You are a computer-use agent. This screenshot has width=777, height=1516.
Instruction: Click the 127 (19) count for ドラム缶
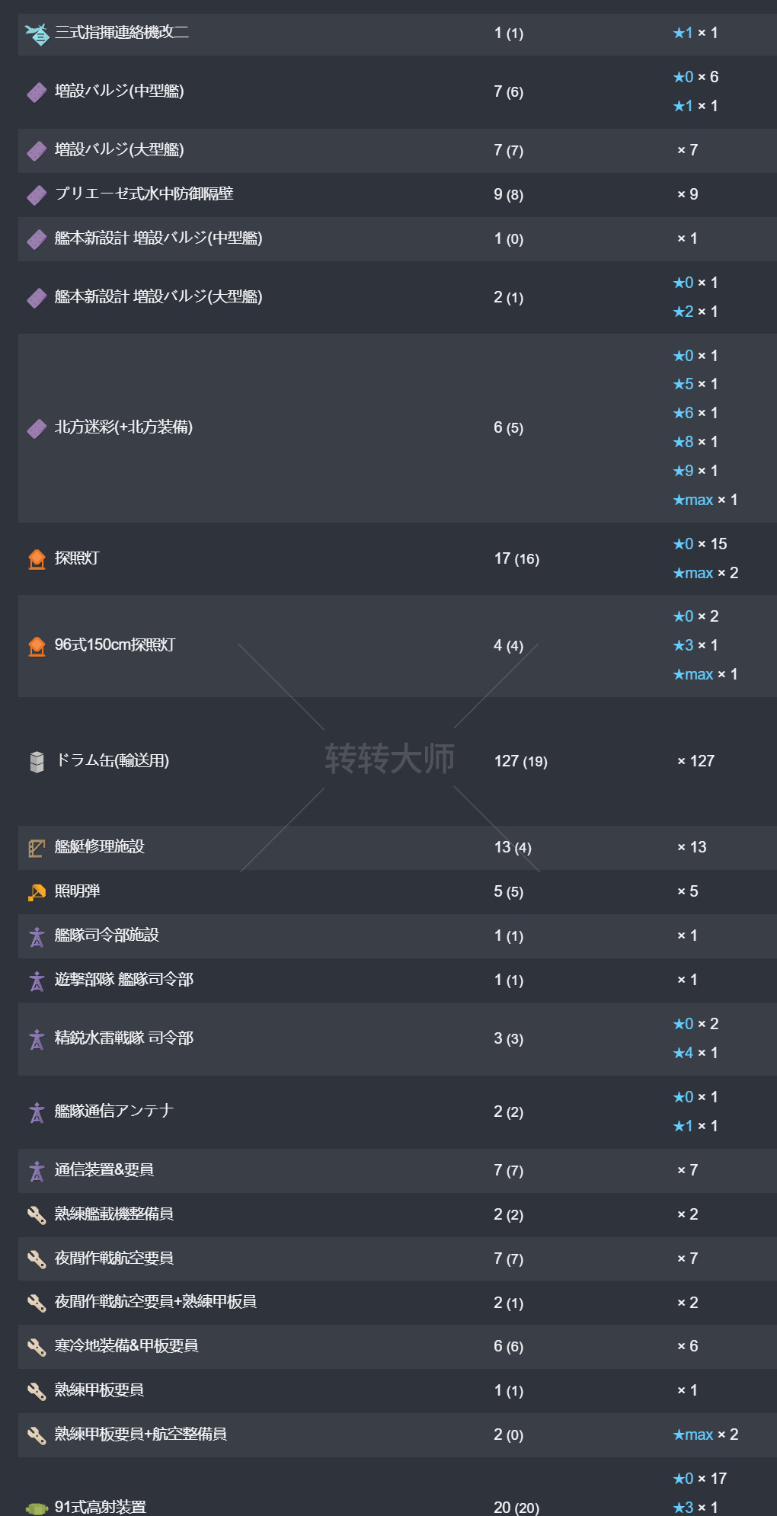[520, 761]
